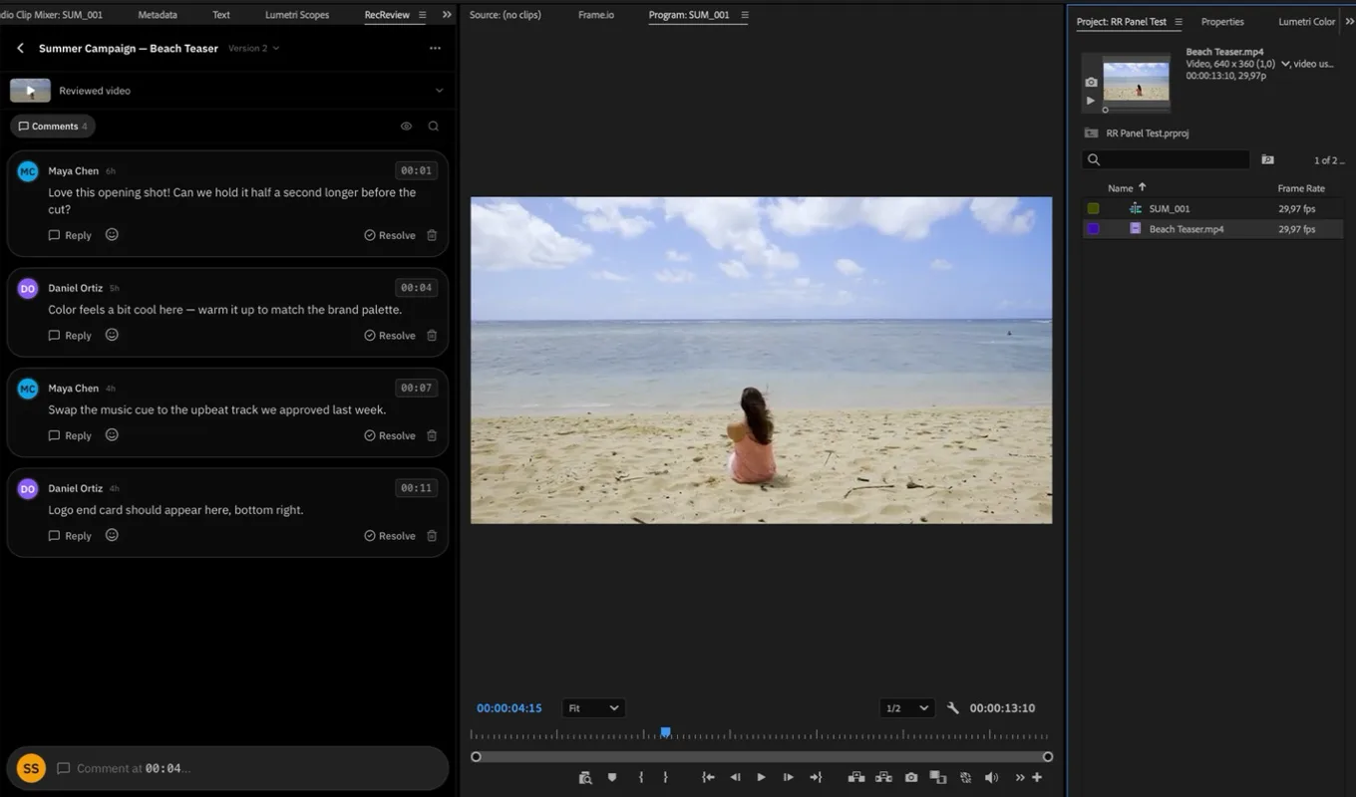Open RecReview panel hamburger menu

(x=423, y=15)
